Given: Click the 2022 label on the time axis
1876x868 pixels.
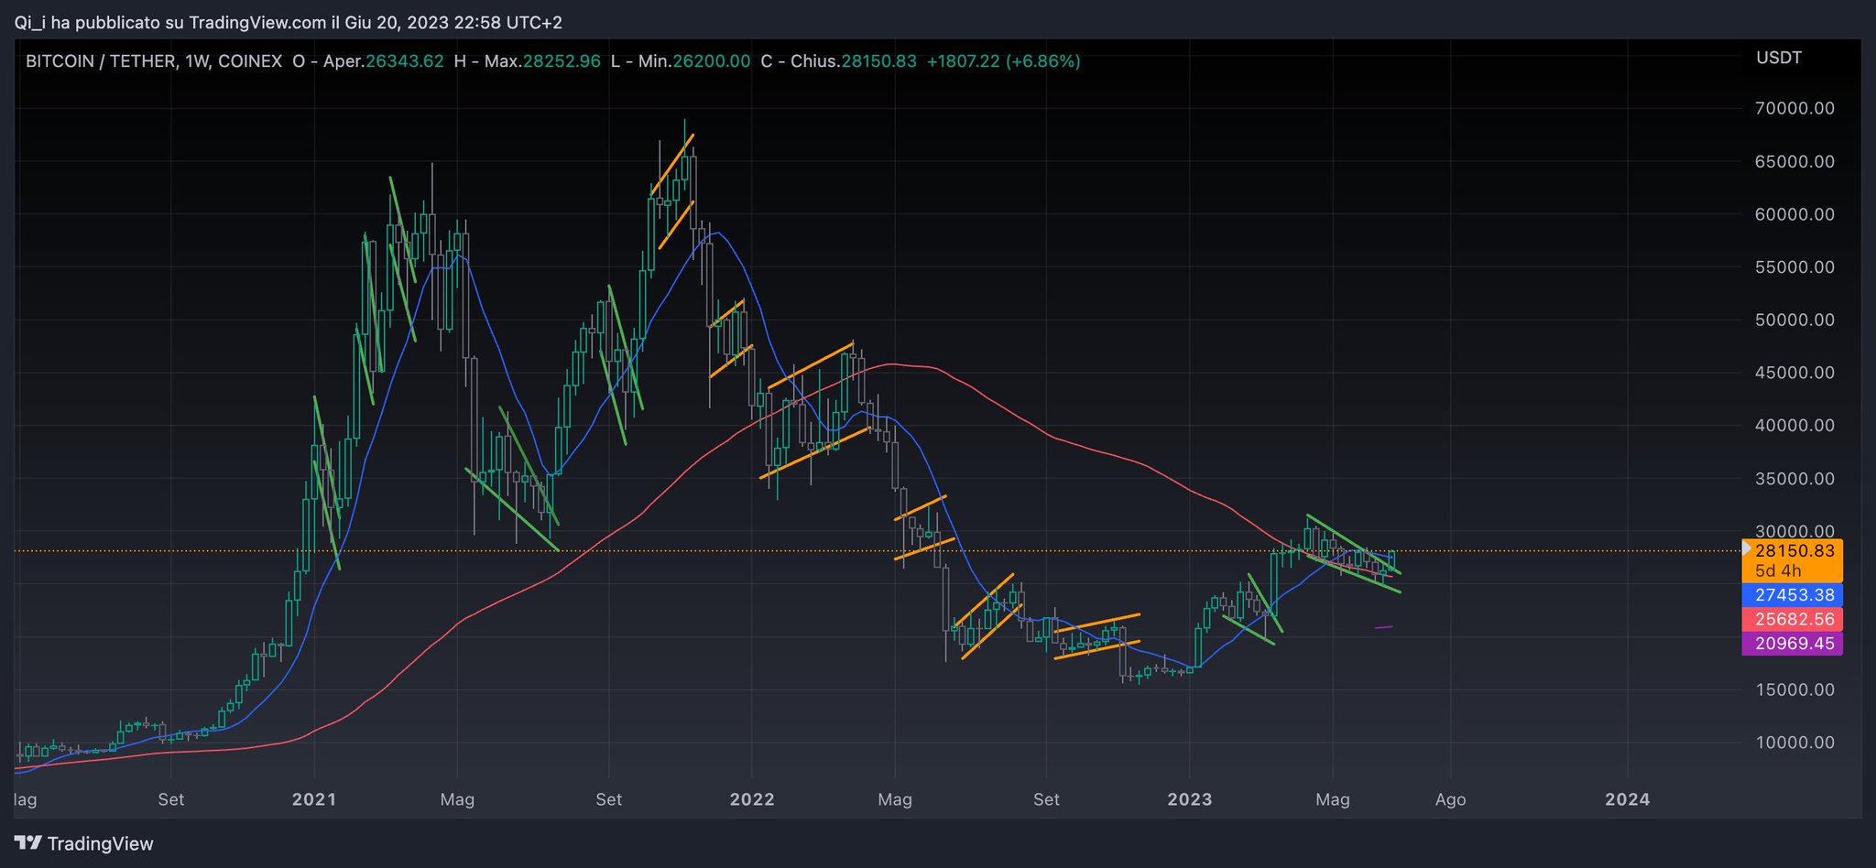Looking at the screenshot, I should click(x=752, y=799).
